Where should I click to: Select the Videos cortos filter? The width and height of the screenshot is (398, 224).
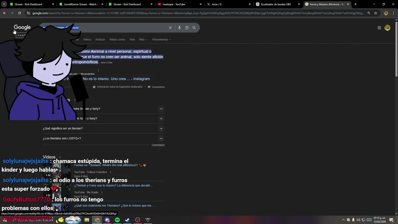point(117,40)
